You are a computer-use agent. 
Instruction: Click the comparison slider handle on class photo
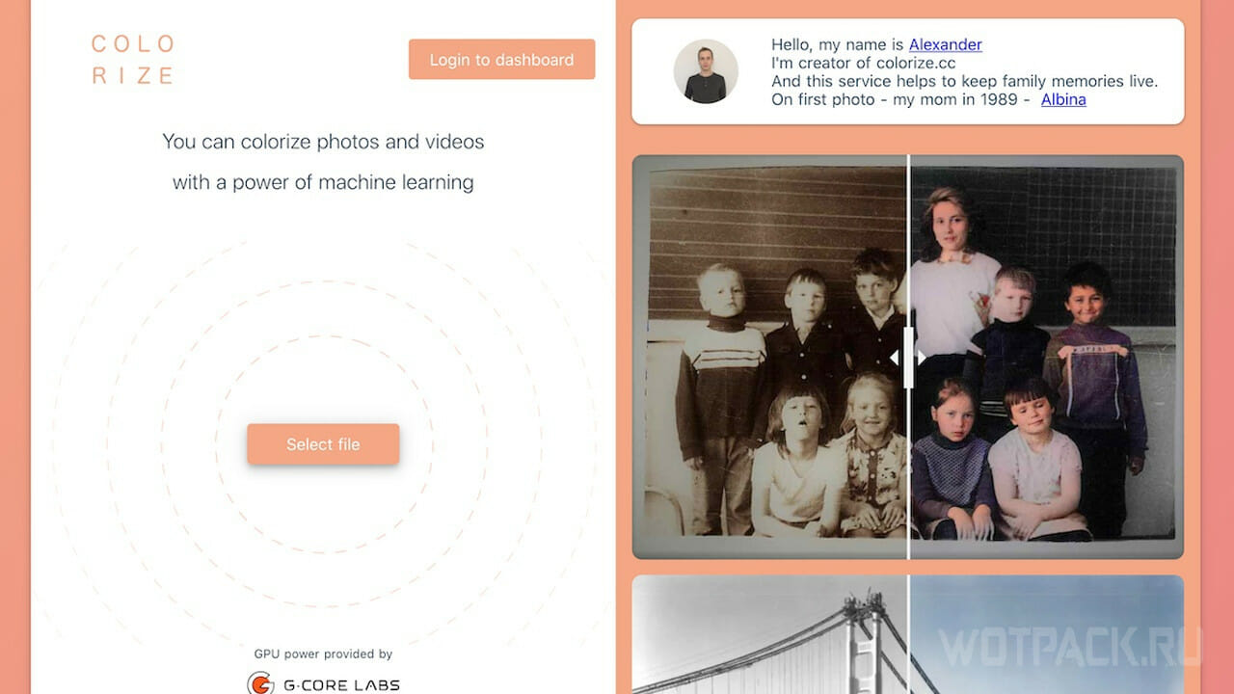point(908,358)
